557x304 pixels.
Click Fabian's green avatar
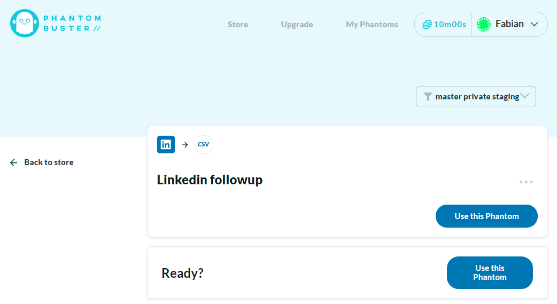click(x=483, y=24)
